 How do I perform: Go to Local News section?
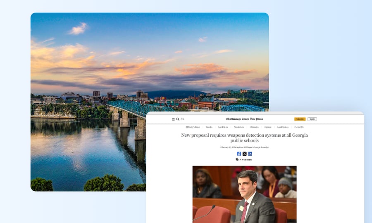click(223, 127)
